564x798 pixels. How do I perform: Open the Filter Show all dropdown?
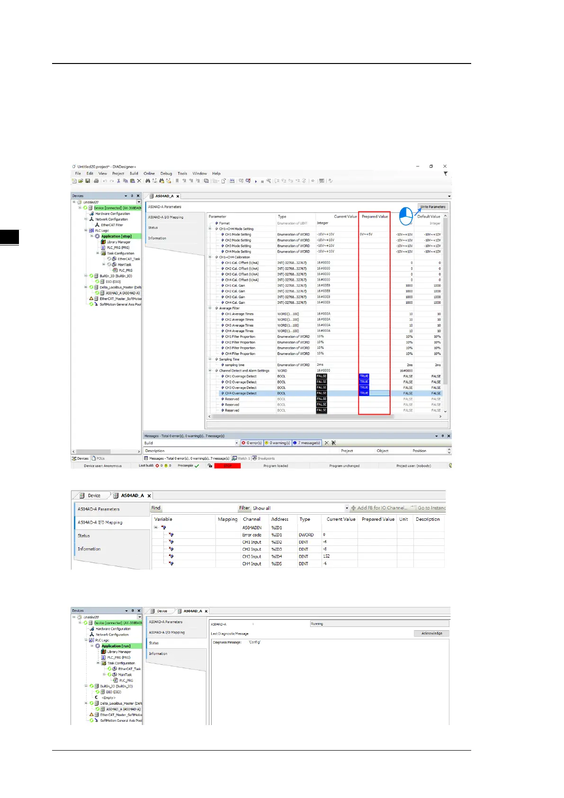click(347, 508)
